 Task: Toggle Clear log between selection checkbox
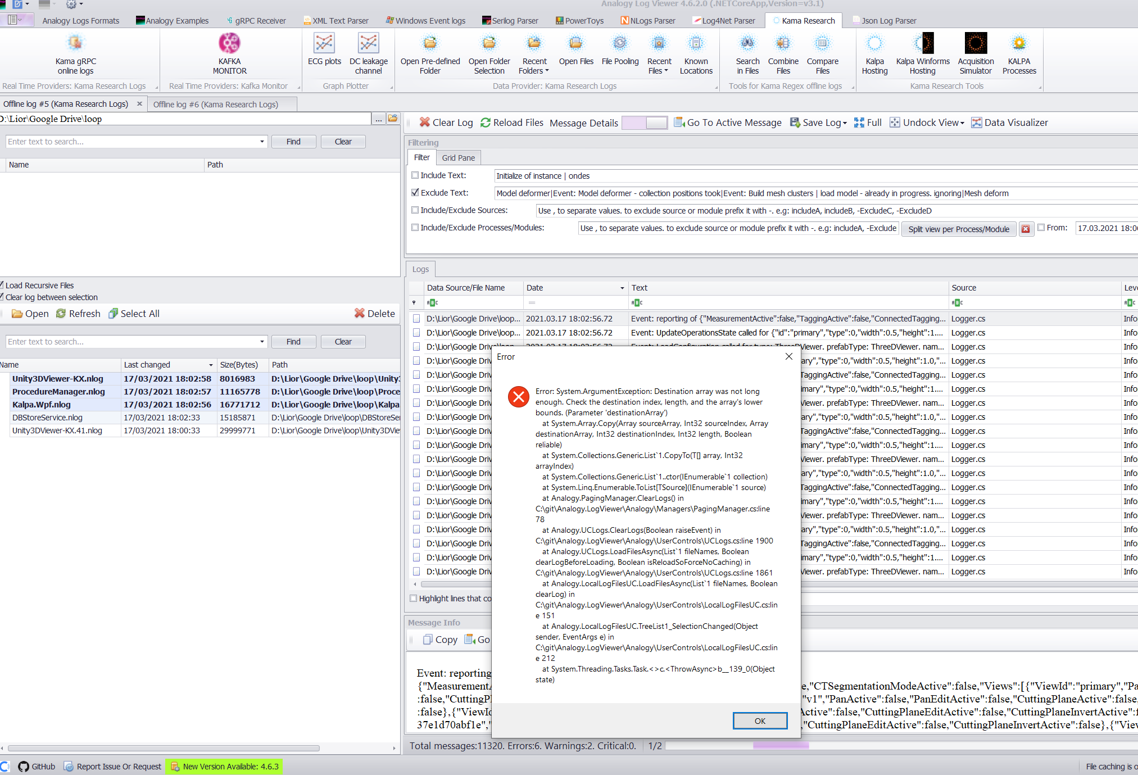click(x=2, y=297)
